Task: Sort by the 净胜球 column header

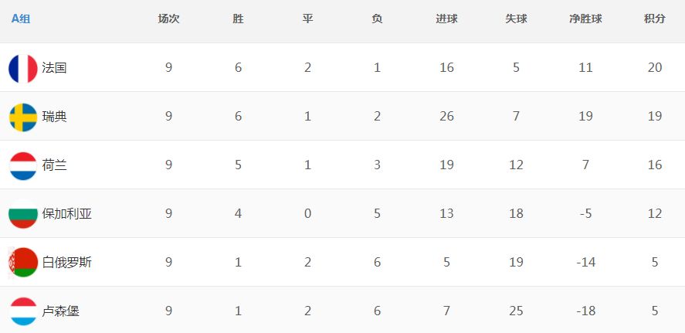Action: (x=585, y=19)
